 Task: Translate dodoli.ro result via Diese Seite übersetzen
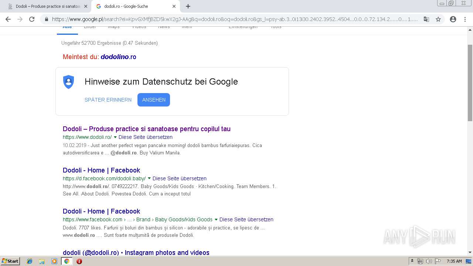pyautogui.click(x=146, y=137)
